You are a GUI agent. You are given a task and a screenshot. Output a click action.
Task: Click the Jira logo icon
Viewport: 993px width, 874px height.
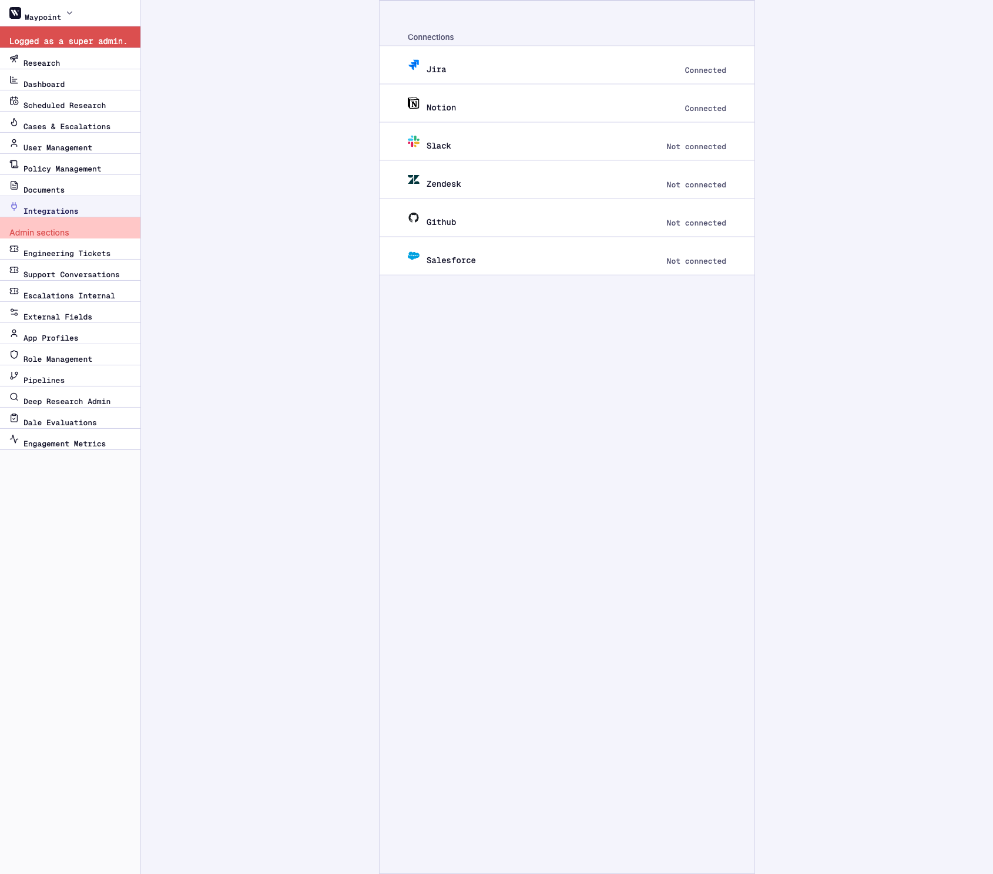pos(414,65)
